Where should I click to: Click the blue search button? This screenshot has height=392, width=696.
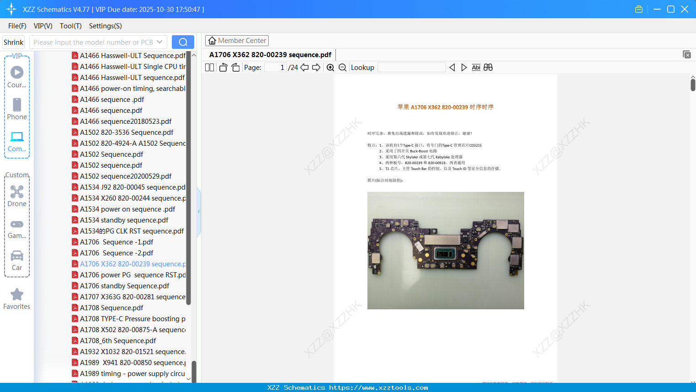click(183, 42)
